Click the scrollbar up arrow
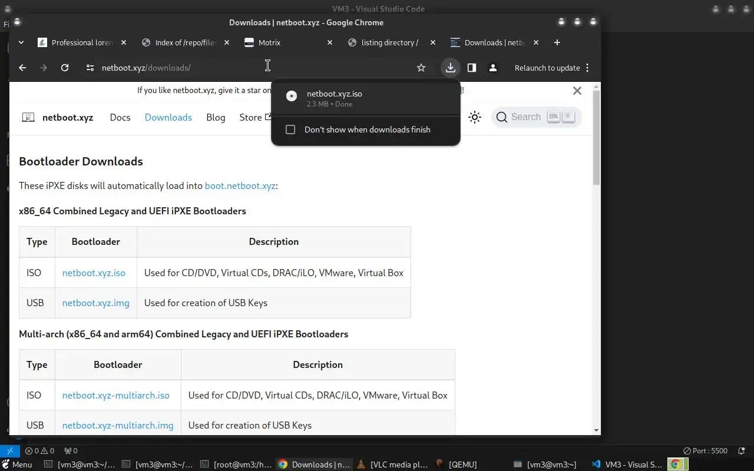 click(x=596, y=87)
